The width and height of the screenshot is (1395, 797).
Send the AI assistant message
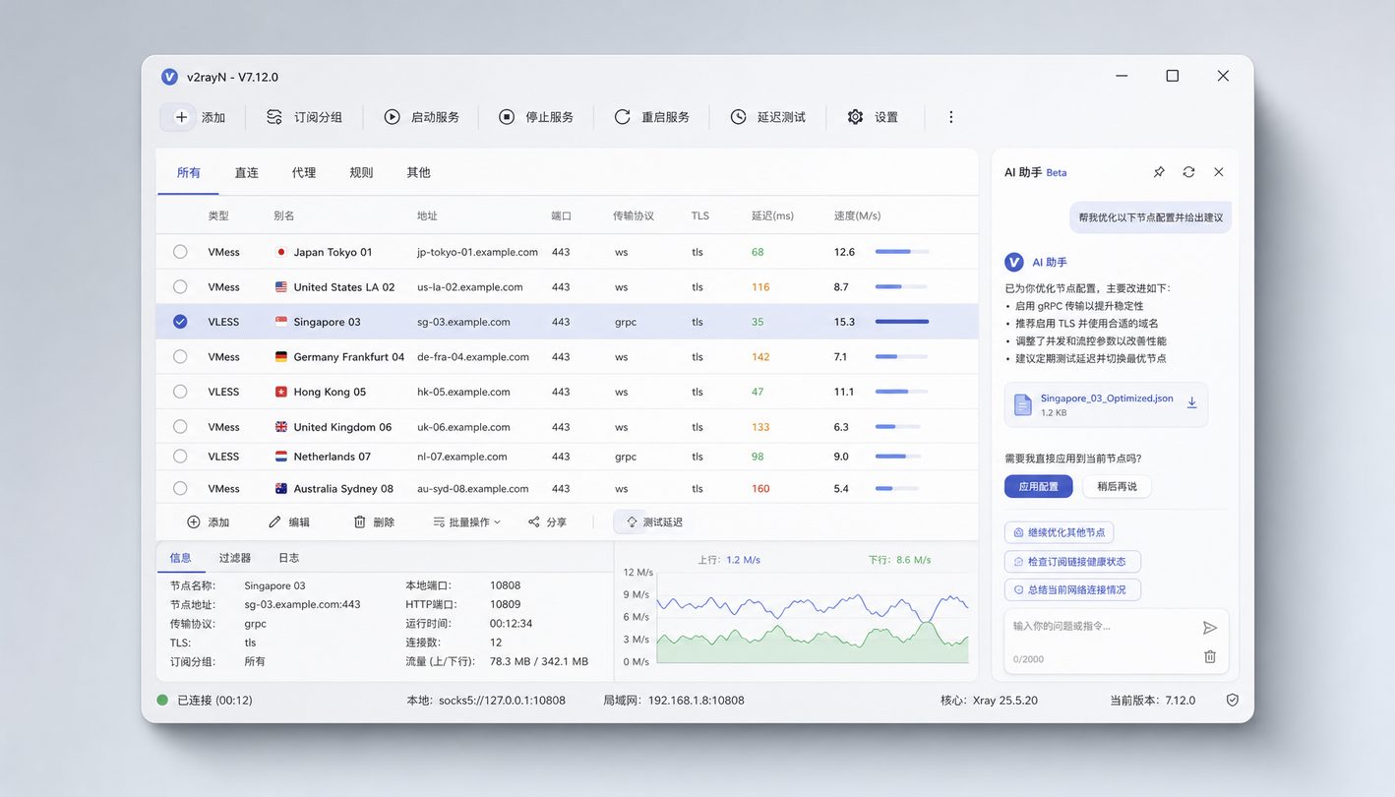coord(1210,628)
